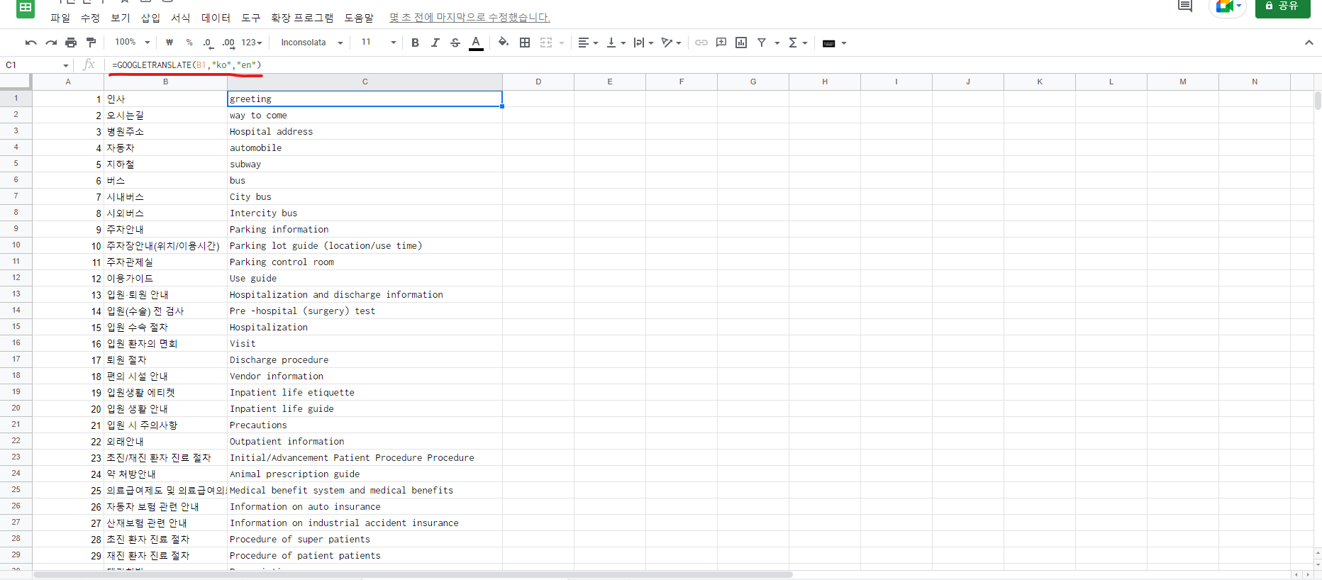This screenshot has height=580, width=1322.
Task: Click the green 공유 share button
Action: [x=1282, y=6]
